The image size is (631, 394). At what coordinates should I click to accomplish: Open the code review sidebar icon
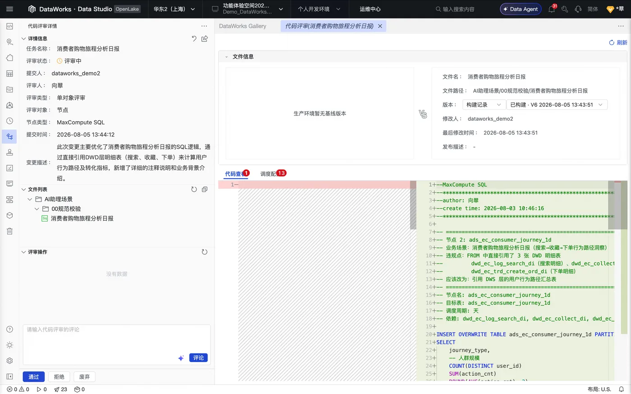[9, 136]
